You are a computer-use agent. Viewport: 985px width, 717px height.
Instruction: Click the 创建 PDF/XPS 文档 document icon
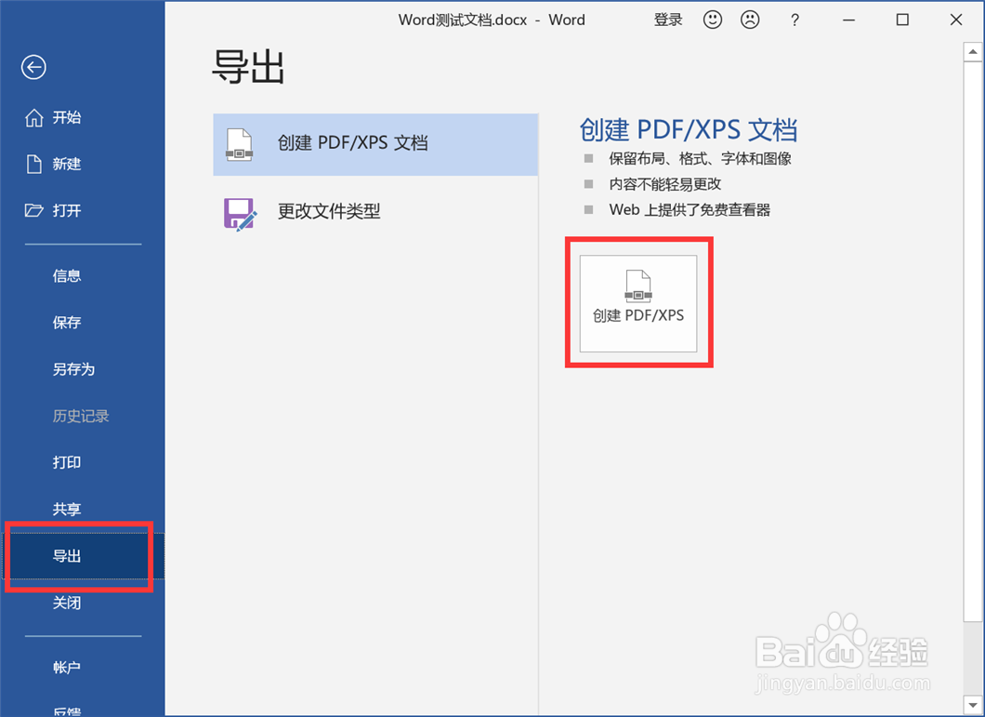pos(240,143)
